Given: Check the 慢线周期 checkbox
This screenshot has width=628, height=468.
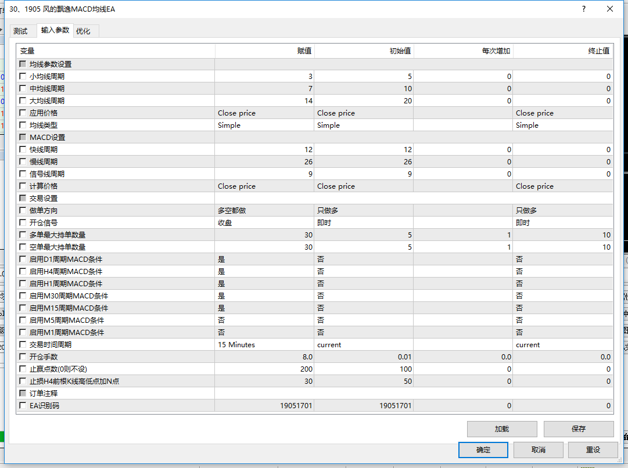Looking at the screenshot, I should coord(23,161).
